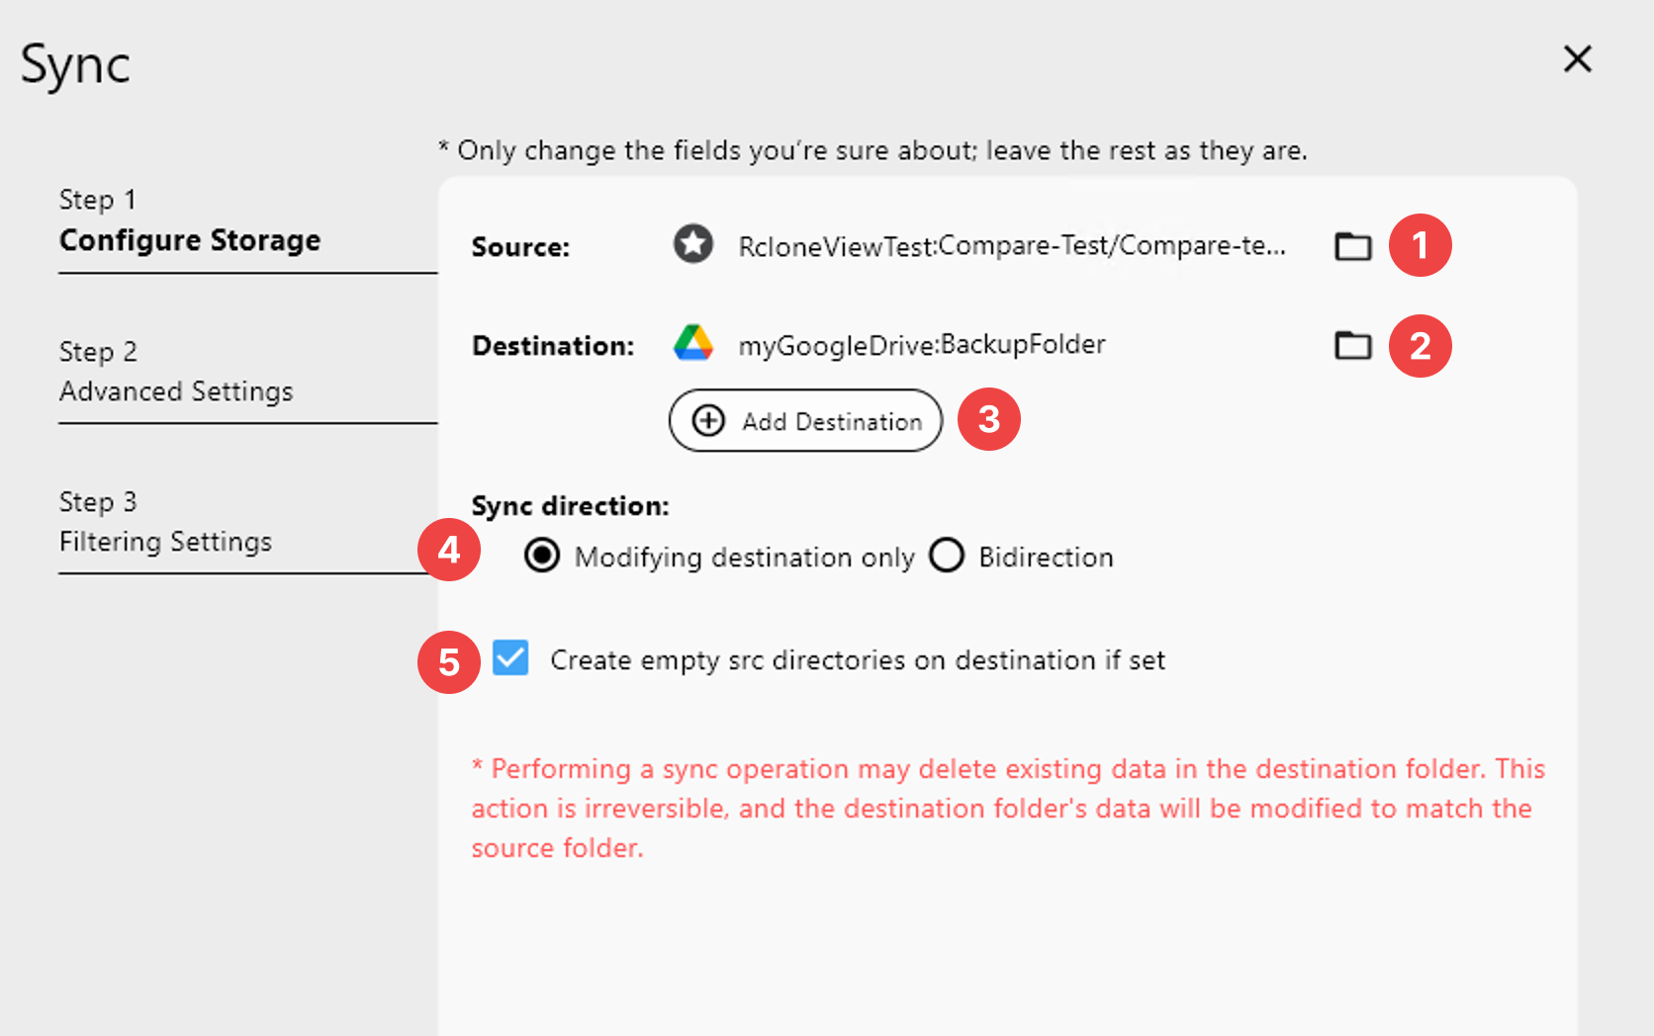Select the Bidirection sync option
This screenshot has height=1036, width=1654.
pyautogui.click(x=947, y=556)
